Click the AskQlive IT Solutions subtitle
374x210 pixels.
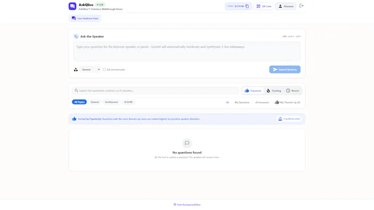pos(101,9)
